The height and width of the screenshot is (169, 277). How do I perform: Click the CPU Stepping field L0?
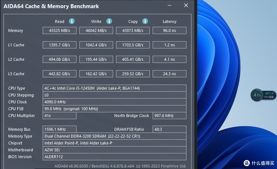[x=114, y=95]
